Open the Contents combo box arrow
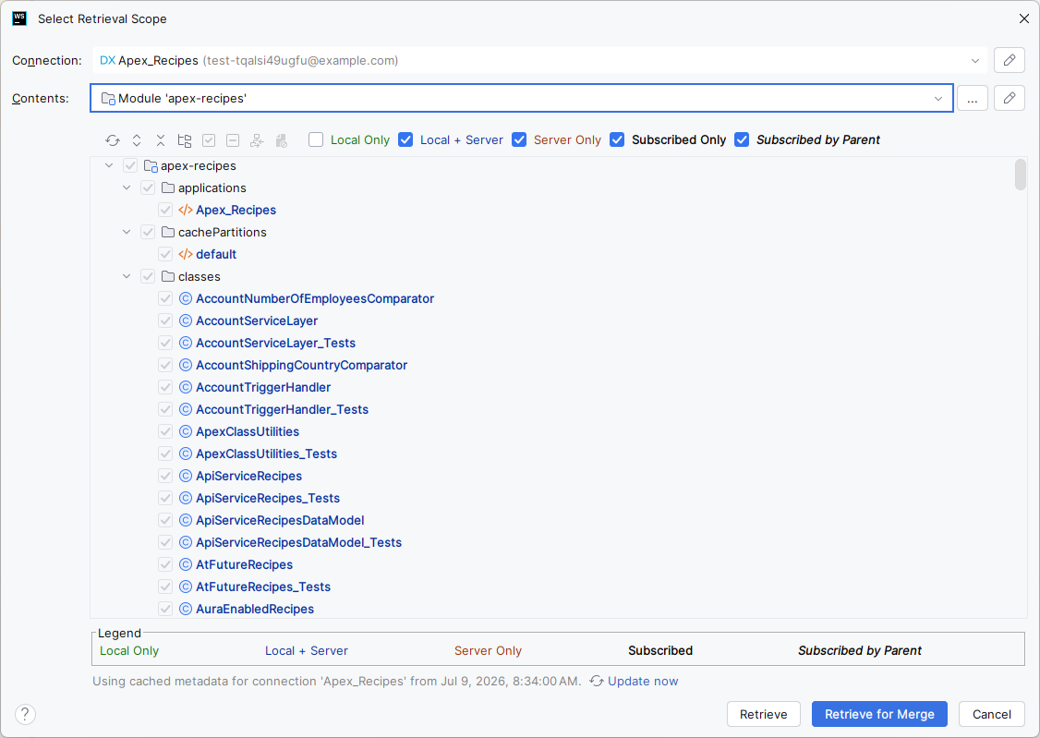Image resolution: width=1040 pixels, height=738 pixels. [937, 98]
